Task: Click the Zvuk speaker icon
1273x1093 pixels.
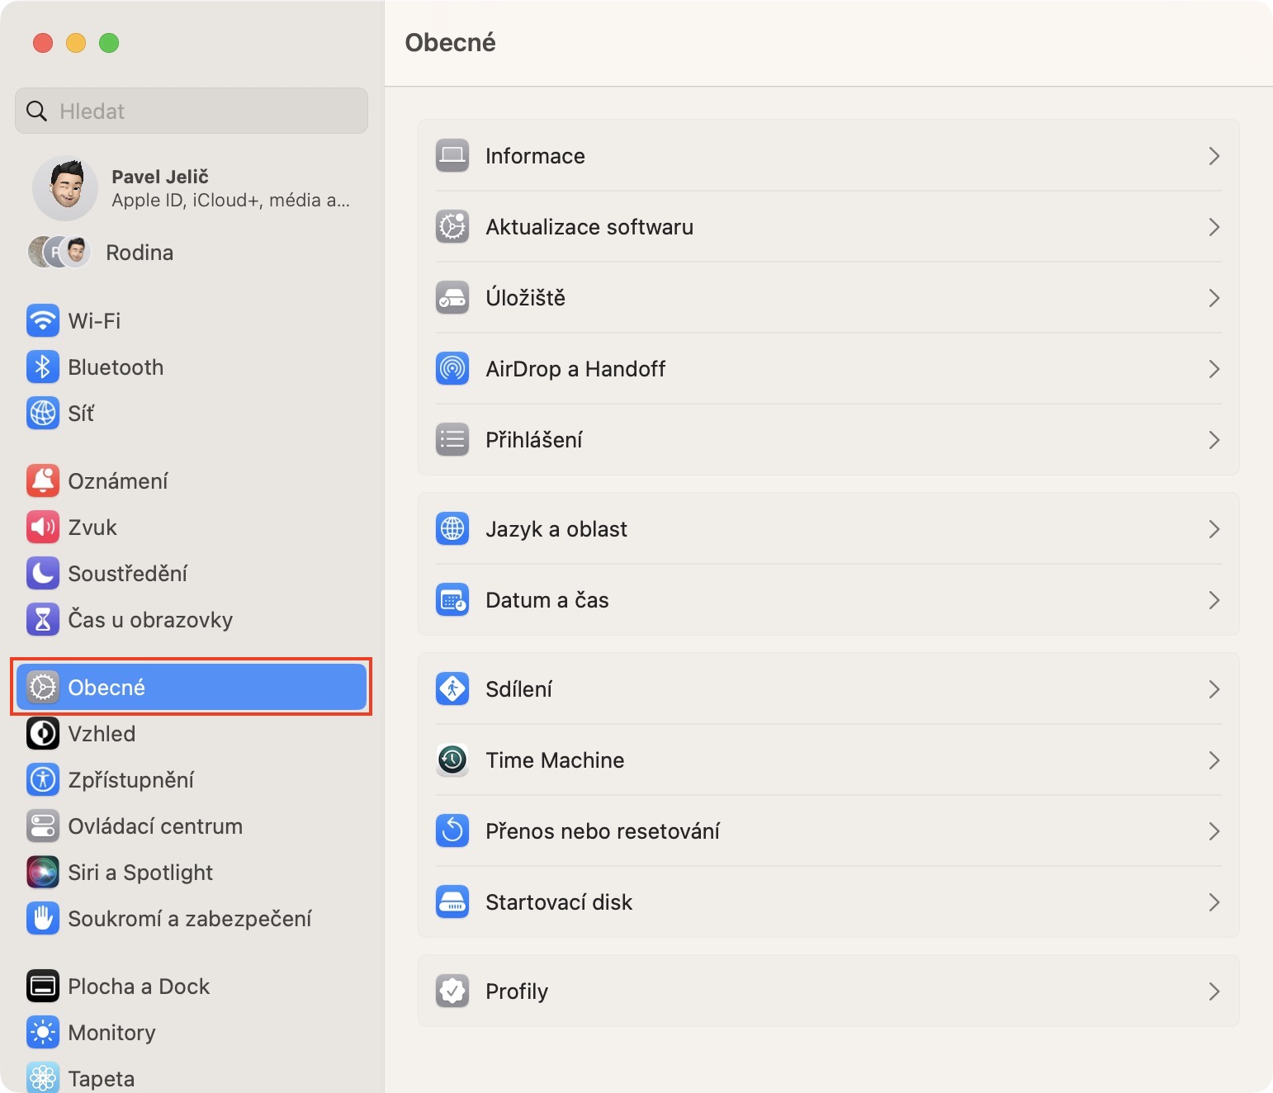Action: click(x=43, y=528)
